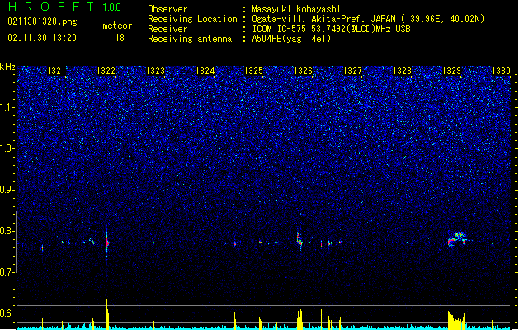Click the strong red meteor echo below 1322
This screenshot has height=330, width=519.
[106, 243]
